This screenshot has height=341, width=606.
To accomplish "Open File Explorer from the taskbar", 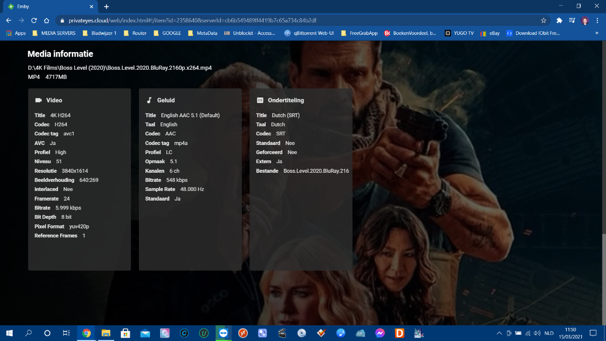I will click(x=106, y=333).
